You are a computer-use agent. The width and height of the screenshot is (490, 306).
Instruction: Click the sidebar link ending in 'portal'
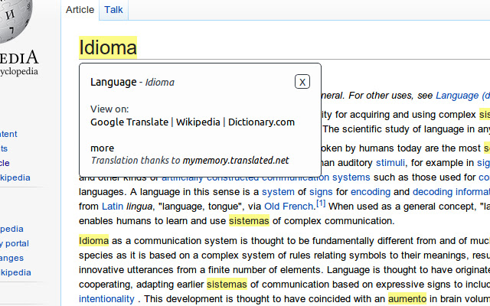click(15, 243)
